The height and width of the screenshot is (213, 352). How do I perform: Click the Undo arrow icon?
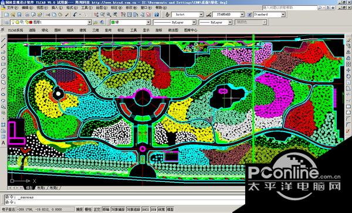point(75,15)
